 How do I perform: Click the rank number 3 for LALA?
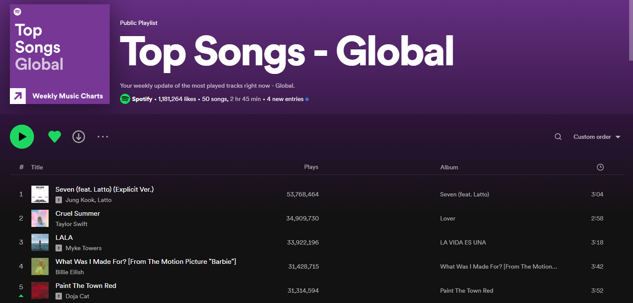coord(21,242)
